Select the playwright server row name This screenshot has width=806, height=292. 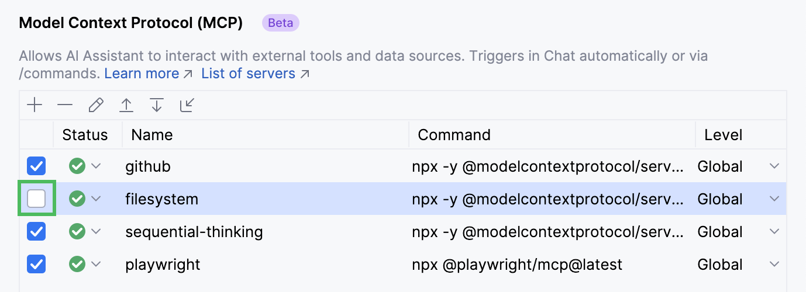pos(163,265)
